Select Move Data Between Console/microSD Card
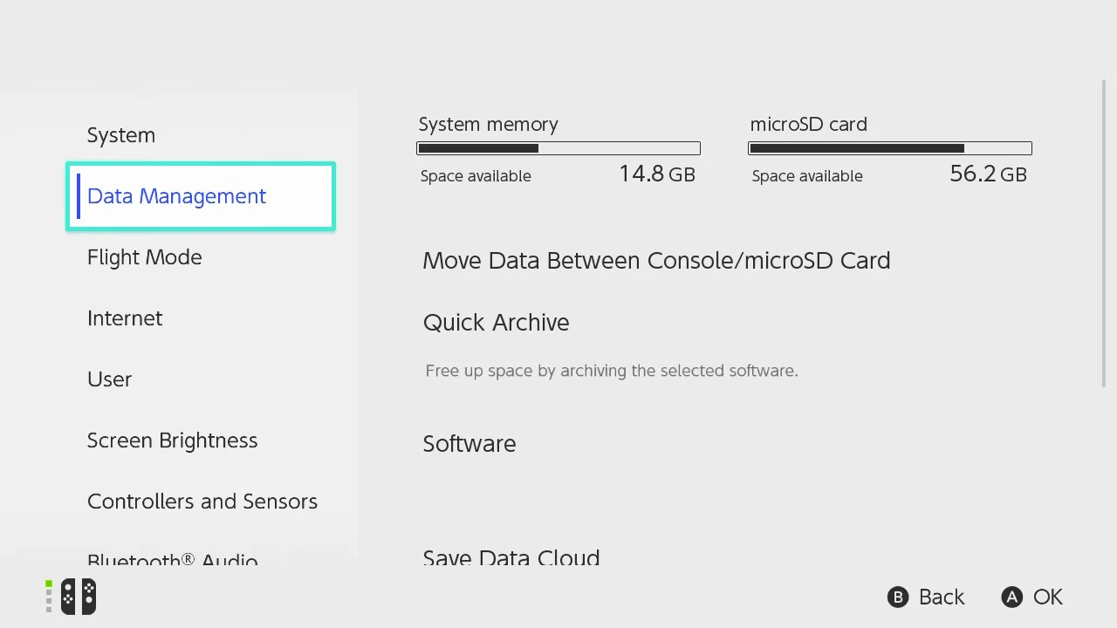1117x628 pixels. pyautogui.click(x=656, y=261)
